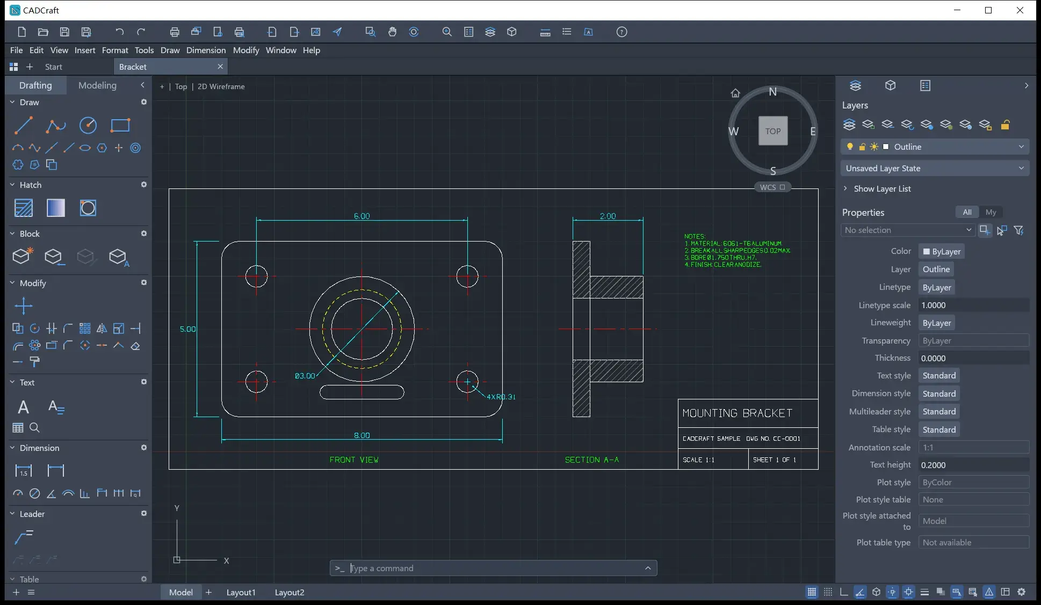Collapse the Hatch section
The width and height of the screenshot is (1041, 605).
pos(12,185)
